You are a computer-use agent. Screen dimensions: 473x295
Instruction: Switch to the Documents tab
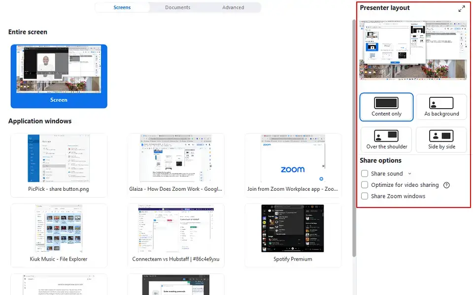(x=177, y=7)
